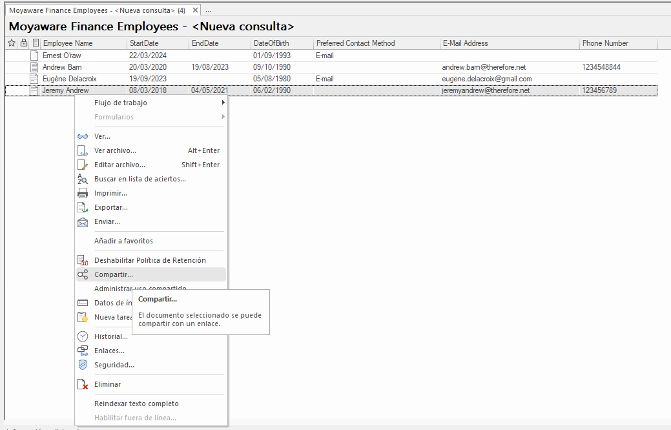This screenshot has height=430, width=671.
Task: Sort by StartDate column header
Action: (158, 43)
